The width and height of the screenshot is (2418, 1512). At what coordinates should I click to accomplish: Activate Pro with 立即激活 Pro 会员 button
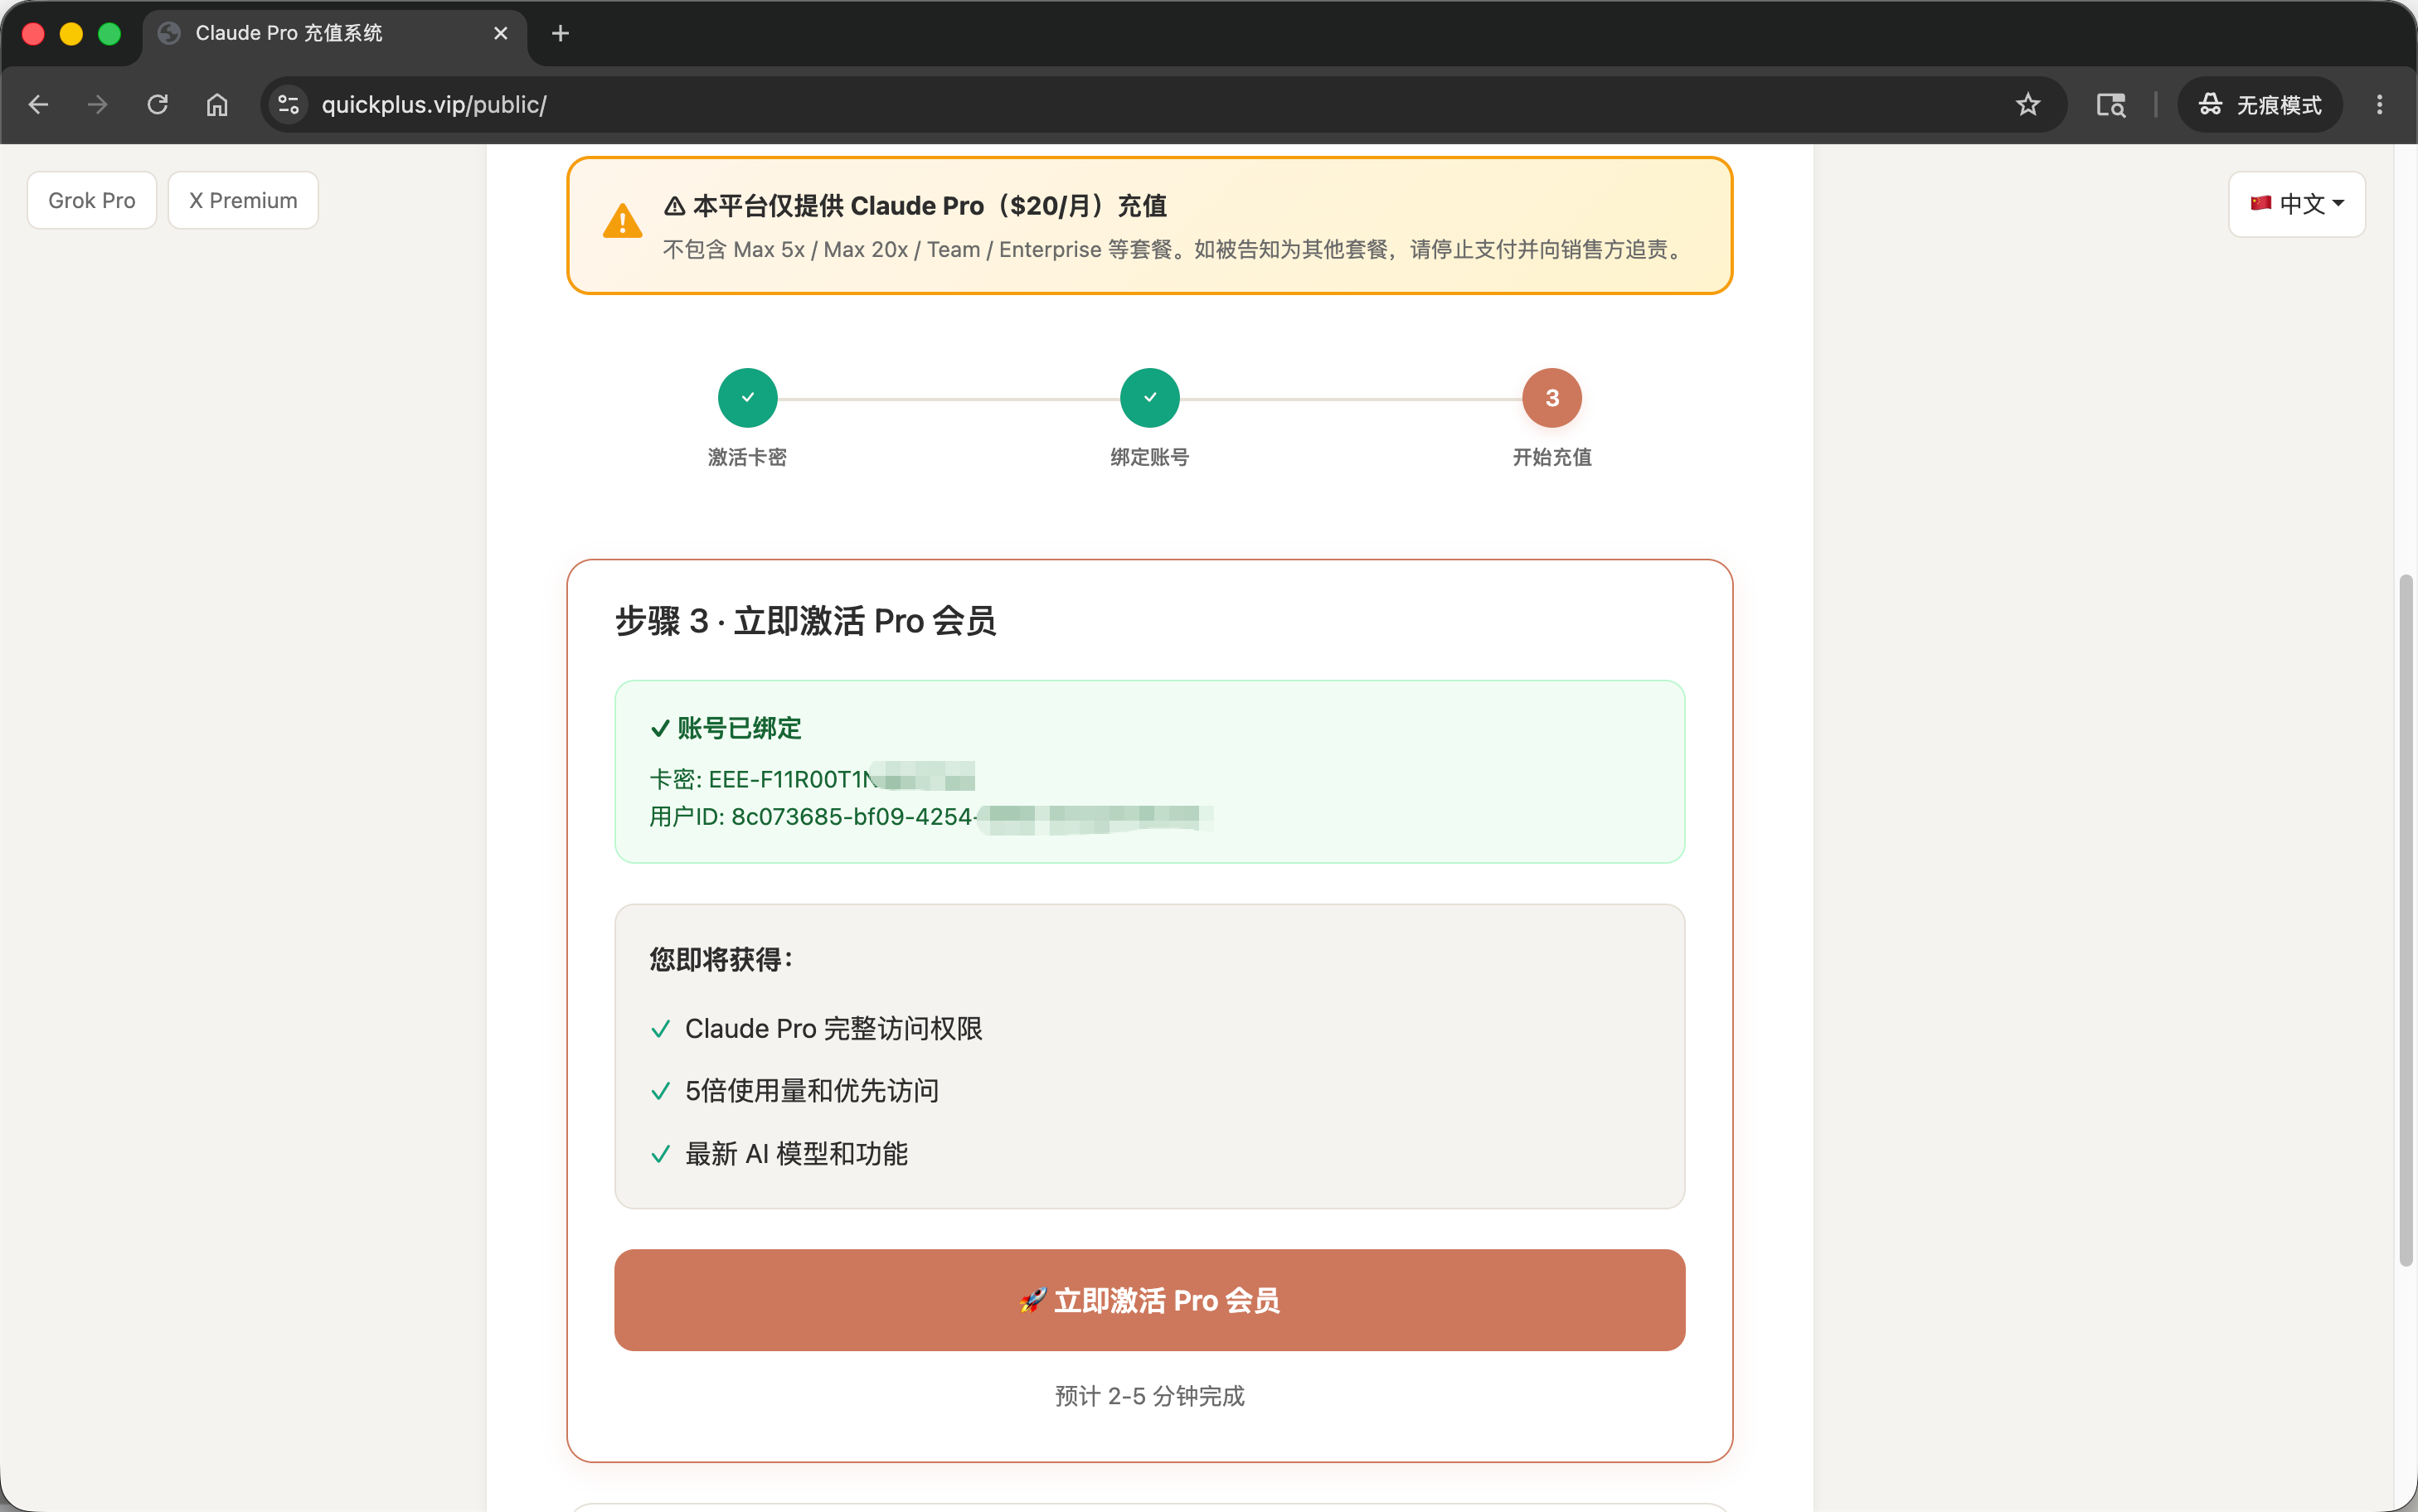1150,1300
